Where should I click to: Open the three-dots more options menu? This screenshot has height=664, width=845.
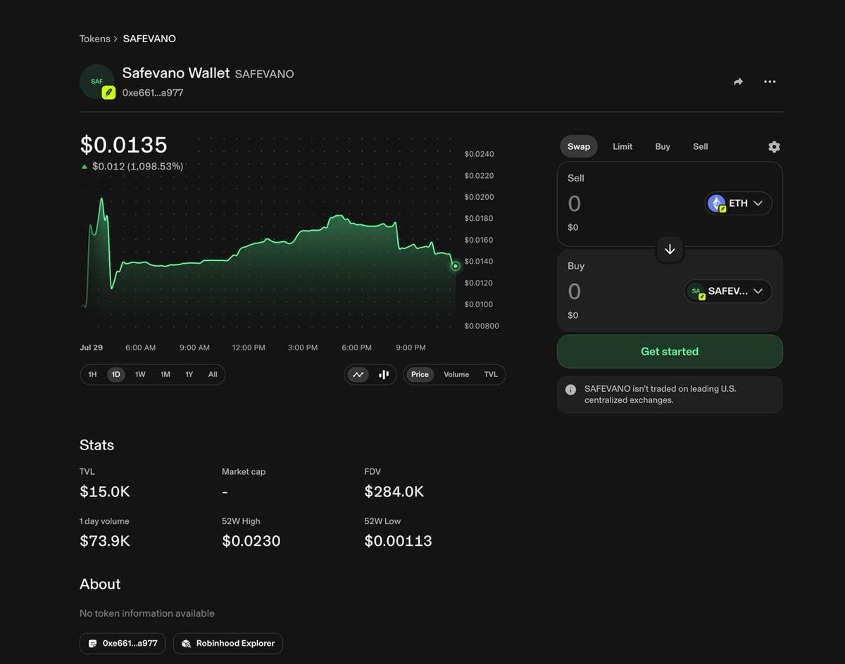click(x=770, y=82)
